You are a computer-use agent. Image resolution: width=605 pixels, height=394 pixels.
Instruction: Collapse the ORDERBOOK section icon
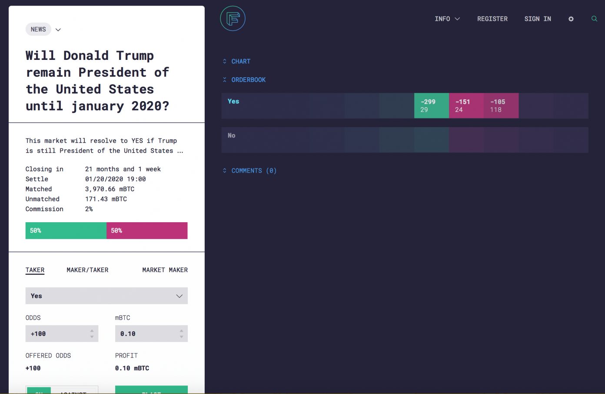click(225, 80)
